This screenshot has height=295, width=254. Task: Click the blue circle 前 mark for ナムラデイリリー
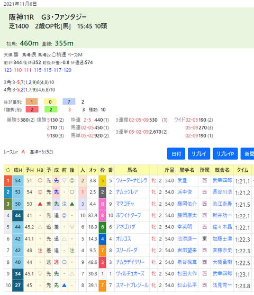[64, 262]
